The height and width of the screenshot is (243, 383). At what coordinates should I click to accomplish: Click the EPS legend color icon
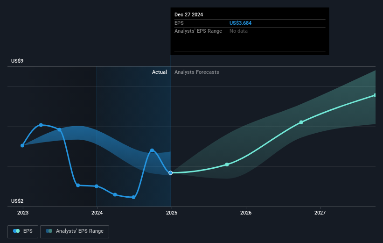point(16,231)
